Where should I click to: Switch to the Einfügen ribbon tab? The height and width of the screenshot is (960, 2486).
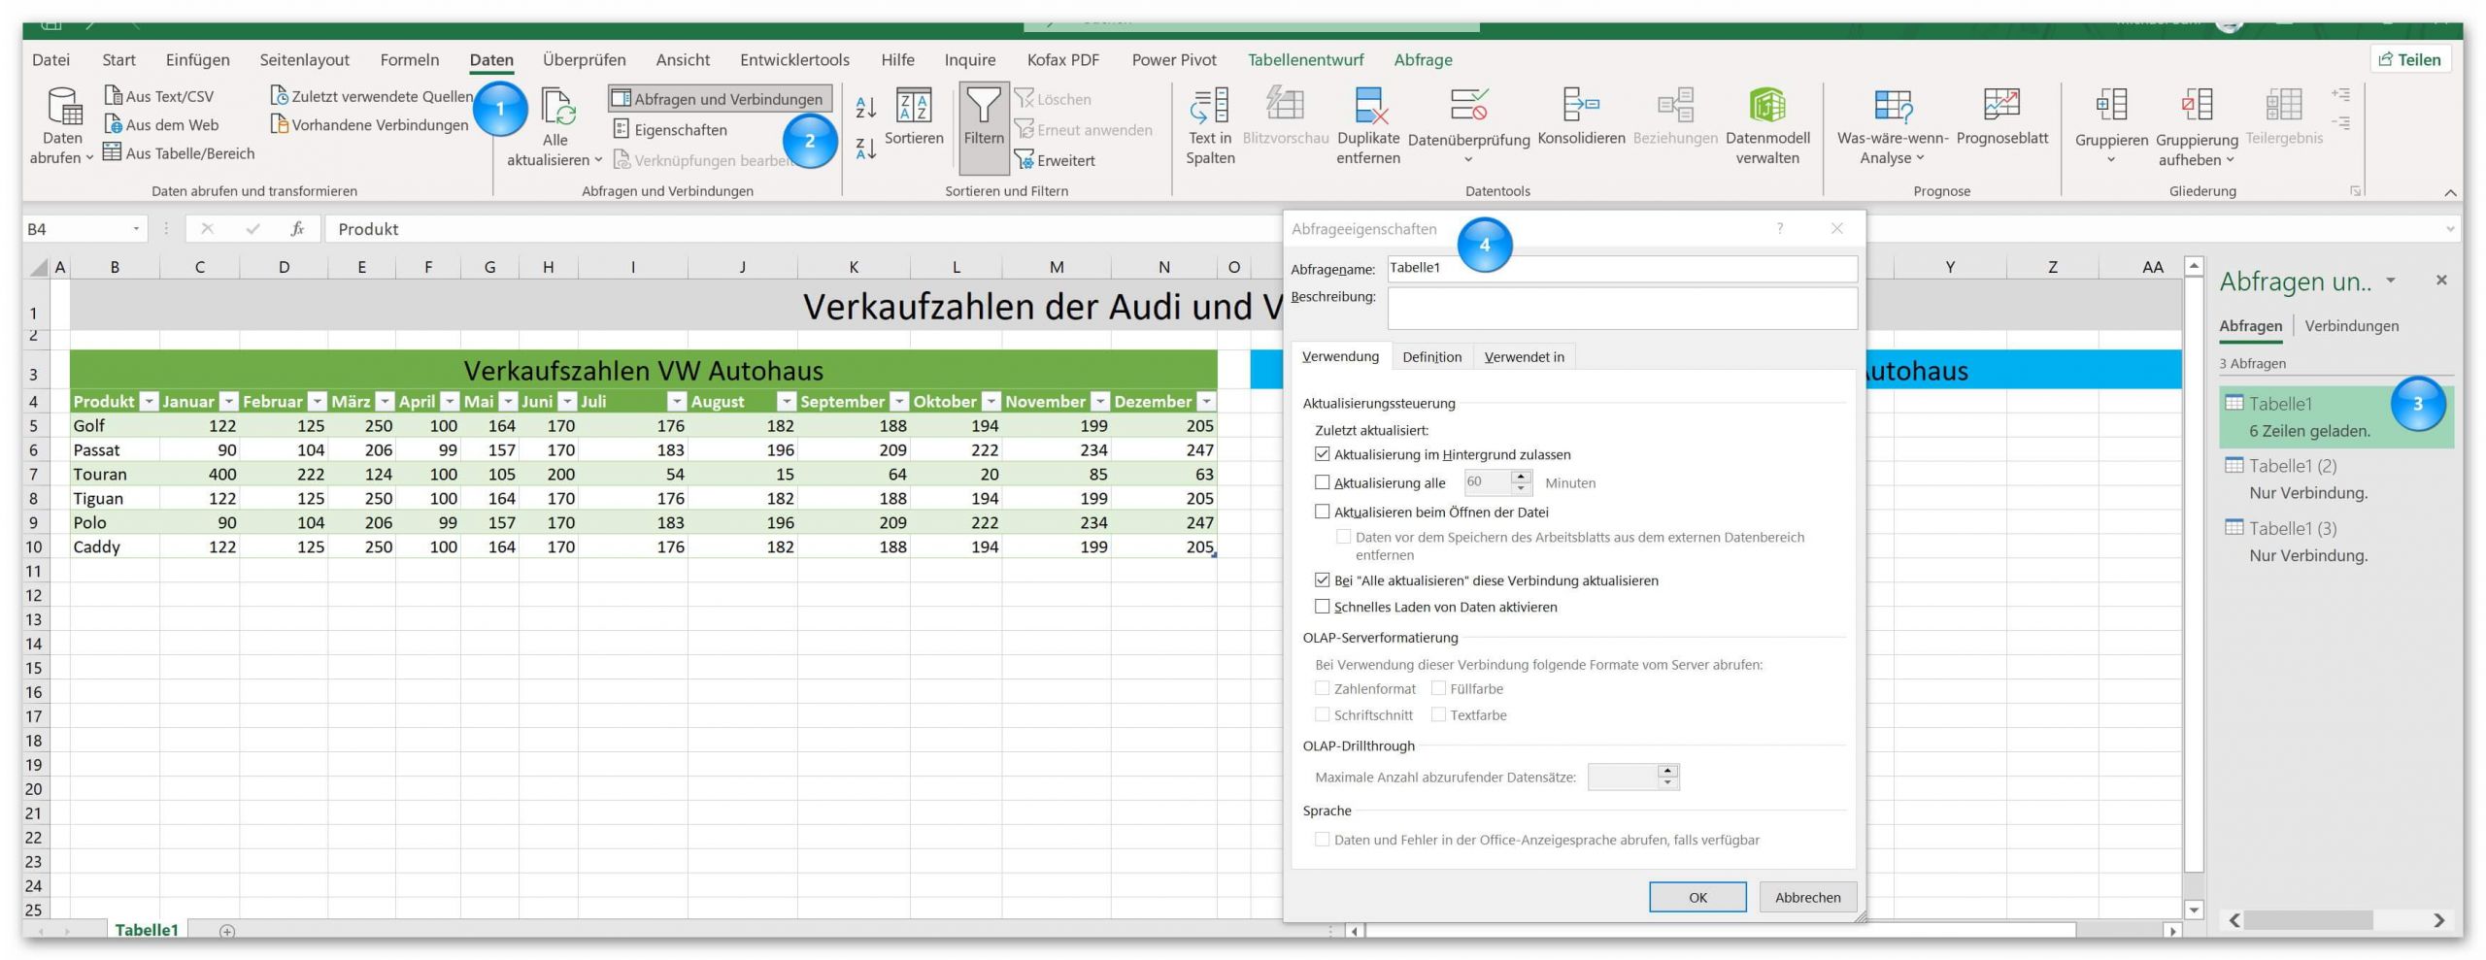coord(197,60)
